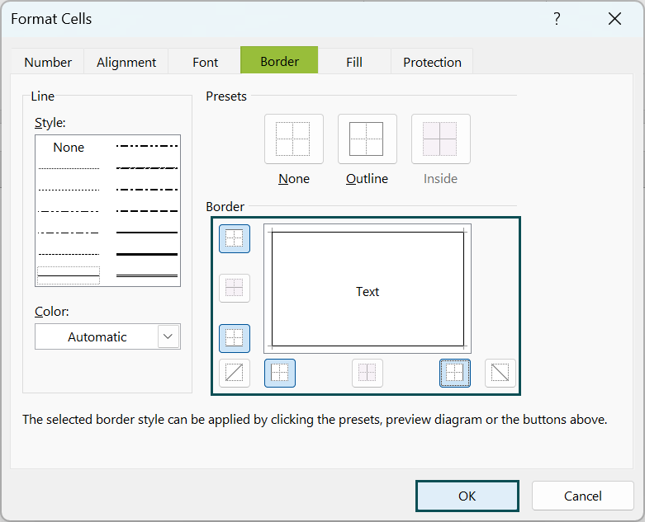The height and width of the screenshot is (522, 645).
Task: Switch to the Font tab
Action: pyautogui.click(x=205, y=62)
